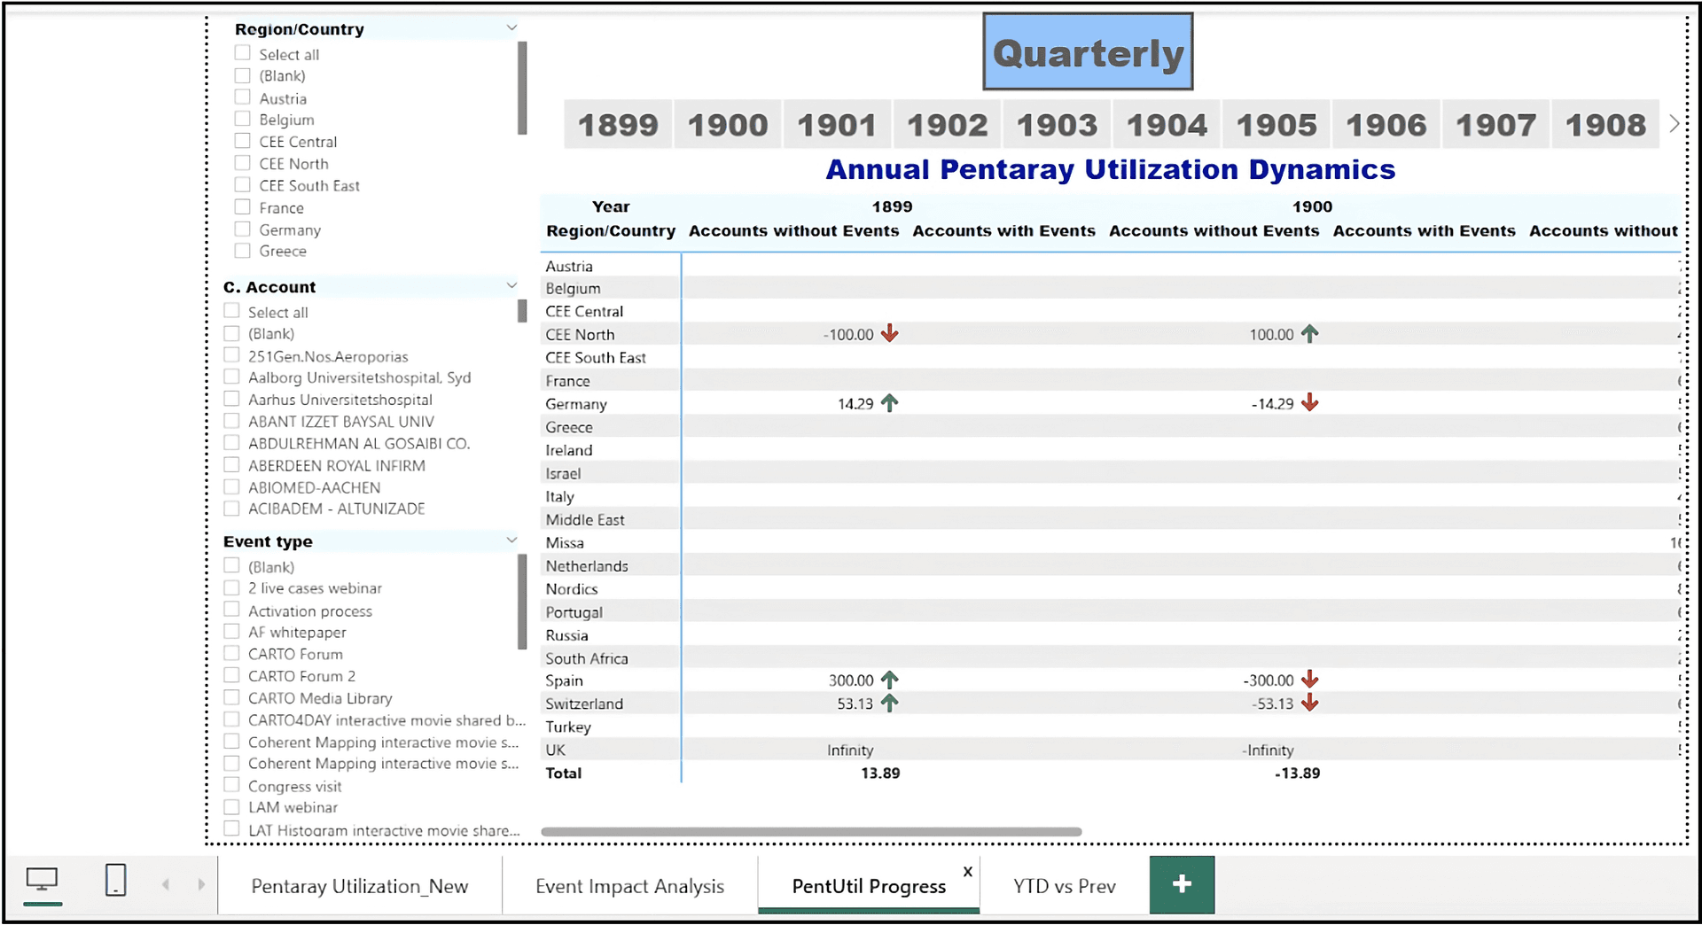The width and height of the screenshot is (1702, 925).
Task: Enable the CARTO Forum event type checkbox
Action: point(231,654)
